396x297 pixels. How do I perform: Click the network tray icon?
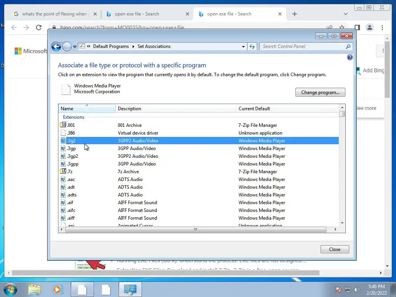tap(348, 290)
